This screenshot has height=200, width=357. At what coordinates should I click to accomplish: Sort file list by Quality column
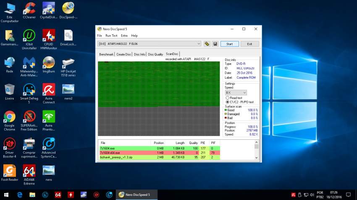[x=193, y=143]
